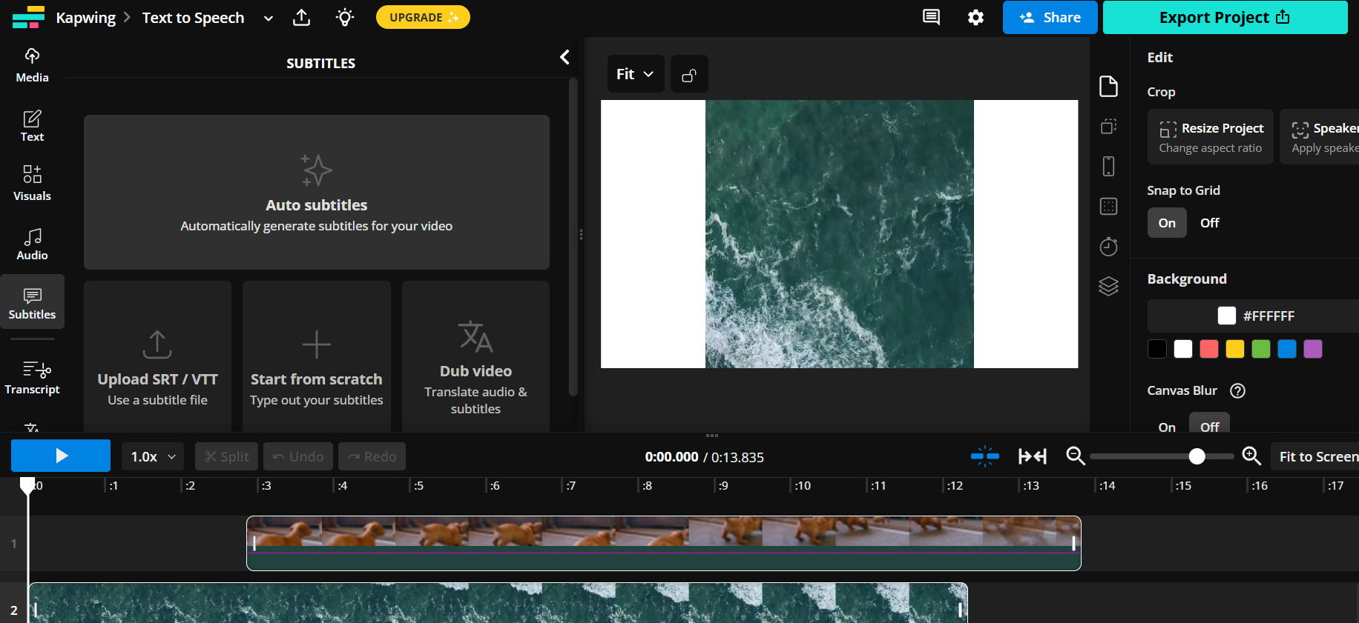Image resolution: width=1359 pixels, height=623 pixels.
Task: Collapse the Subtitles panel with the arrow
Action: (x=565, y=57)
